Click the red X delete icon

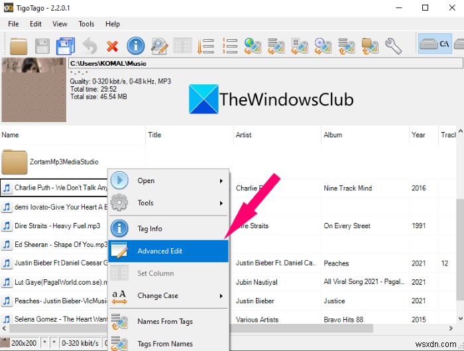(112, 46)
